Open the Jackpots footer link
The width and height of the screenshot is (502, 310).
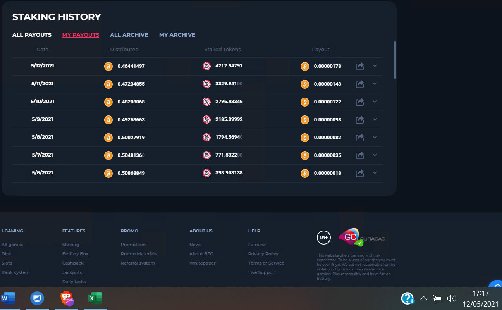tap(72, 272)
